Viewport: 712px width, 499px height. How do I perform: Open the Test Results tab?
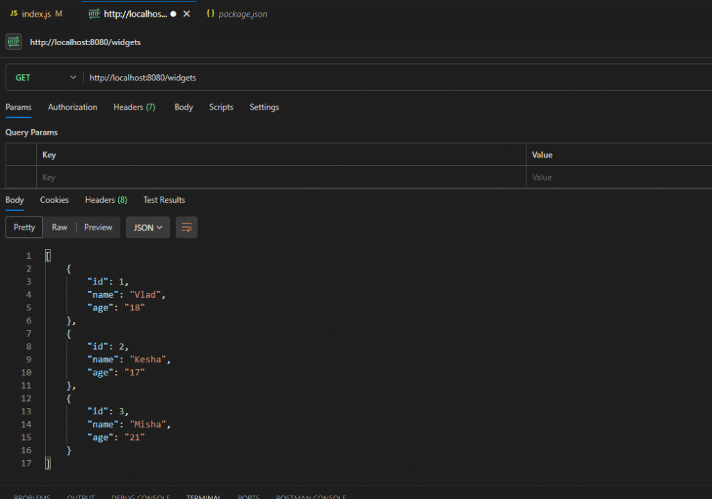(x=164, y=200)
